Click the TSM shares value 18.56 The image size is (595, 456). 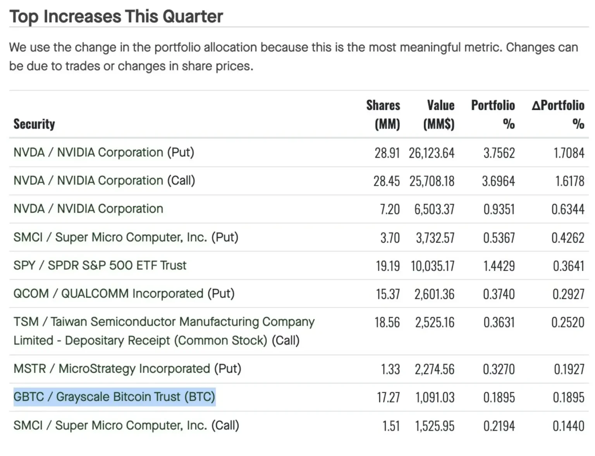coord(387,322)
